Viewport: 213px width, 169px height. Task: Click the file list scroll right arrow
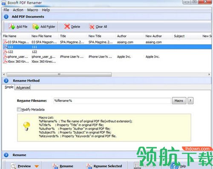pyautogui.click(x=209, y=74)
